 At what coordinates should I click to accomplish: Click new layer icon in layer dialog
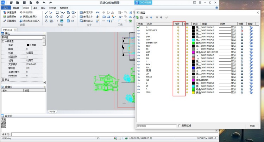point(137,18)
